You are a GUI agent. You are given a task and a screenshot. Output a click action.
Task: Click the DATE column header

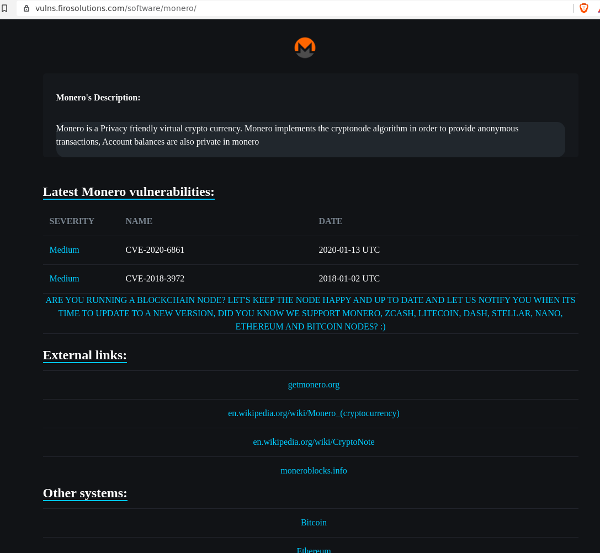pos(331,221)
